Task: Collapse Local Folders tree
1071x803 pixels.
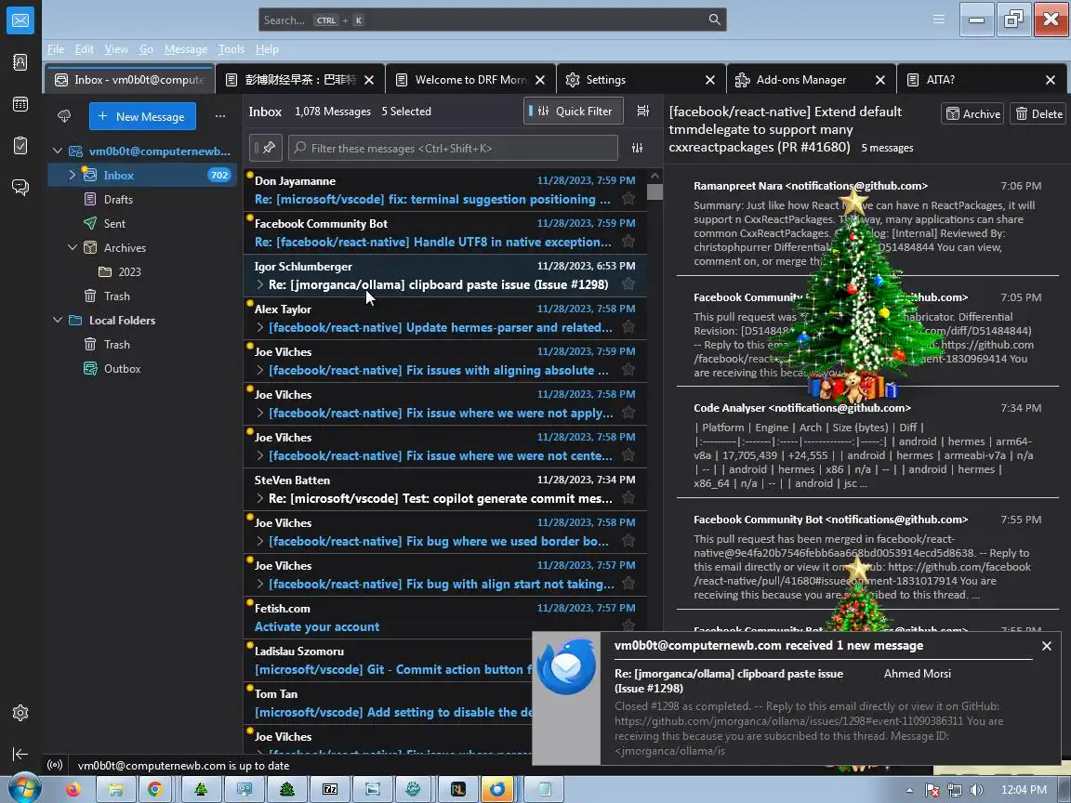Action: 58,320
